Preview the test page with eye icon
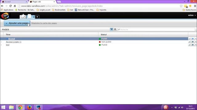This screenshot has height=110, width=197. point(193,45)
